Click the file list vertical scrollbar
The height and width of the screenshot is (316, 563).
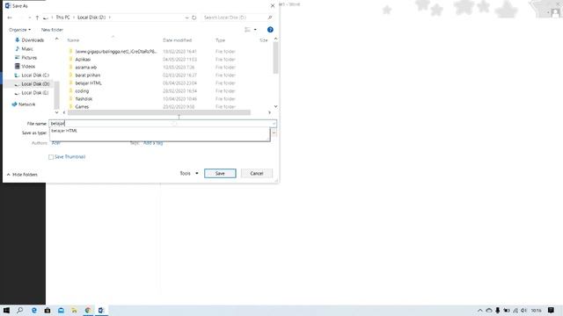tap(275, 58)
